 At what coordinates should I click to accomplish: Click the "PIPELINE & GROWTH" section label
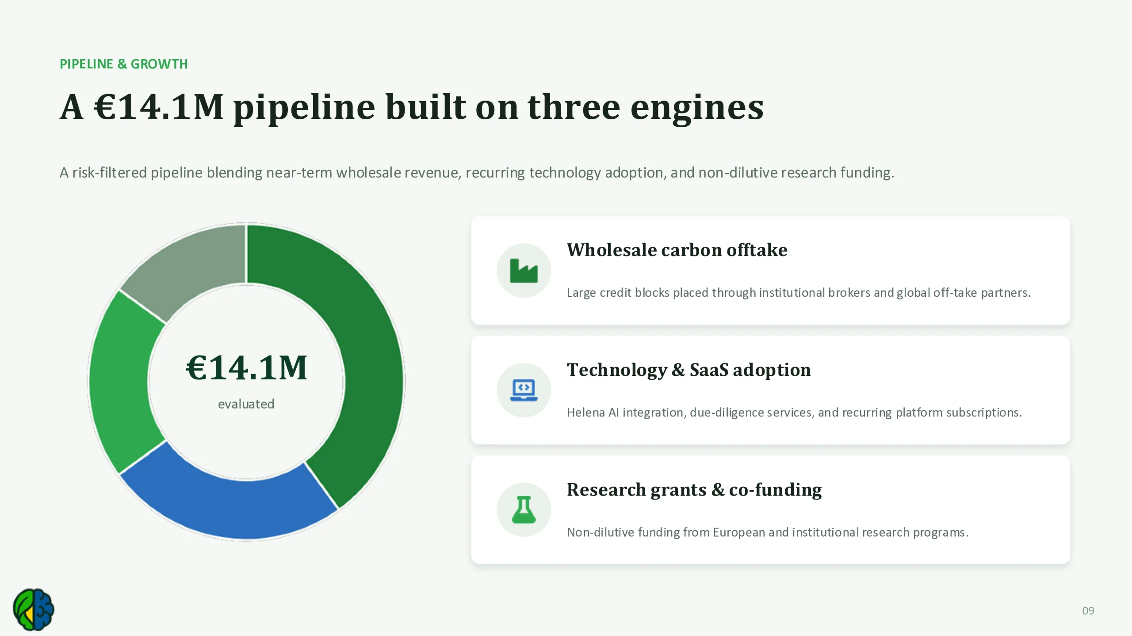[x=124, y=64]
